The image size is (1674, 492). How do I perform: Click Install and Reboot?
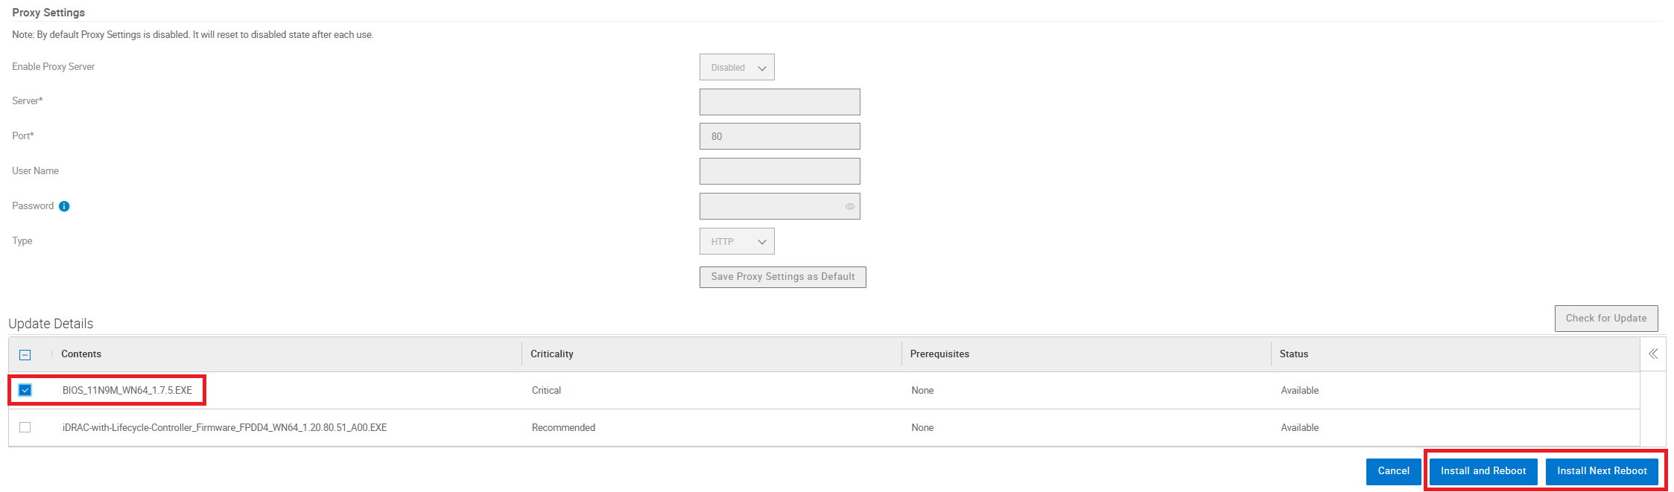[1483, 471]
